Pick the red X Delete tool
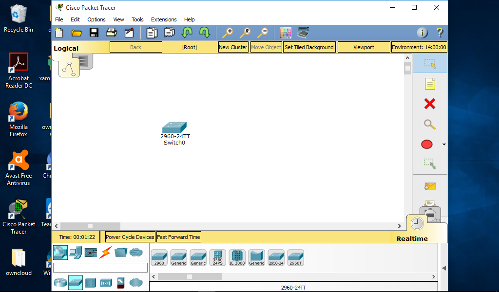This screenshot has height=292, width=499. click(x=430, y=104)
